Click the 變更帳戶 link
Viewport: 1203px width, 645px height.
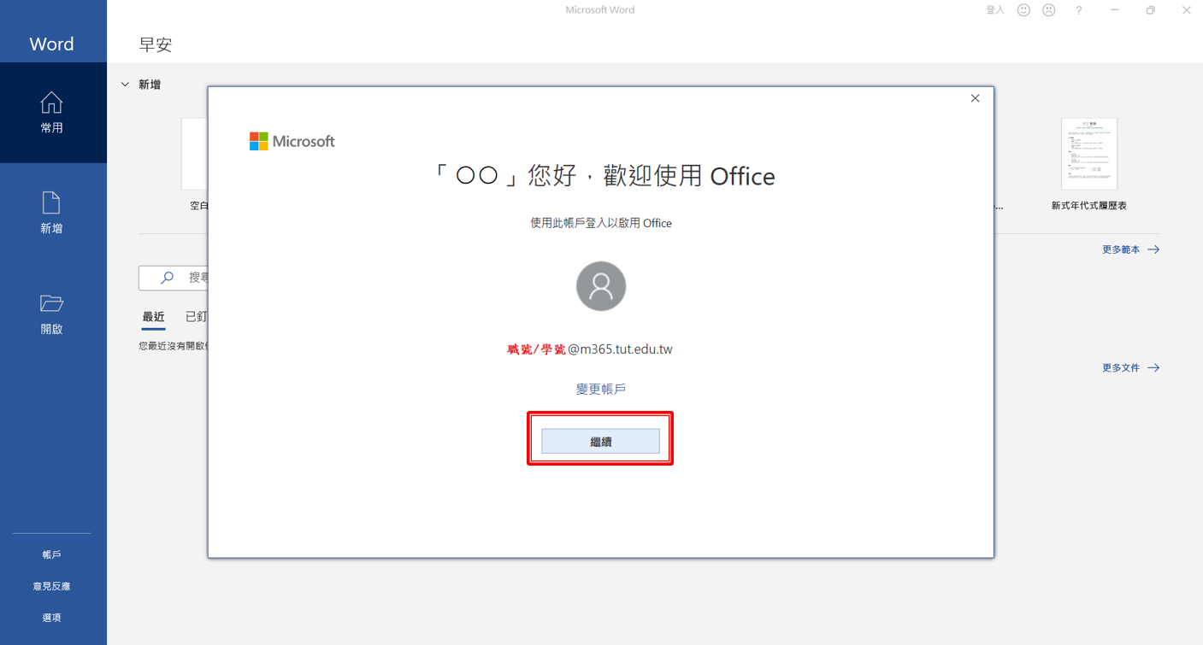click(601, 389)
